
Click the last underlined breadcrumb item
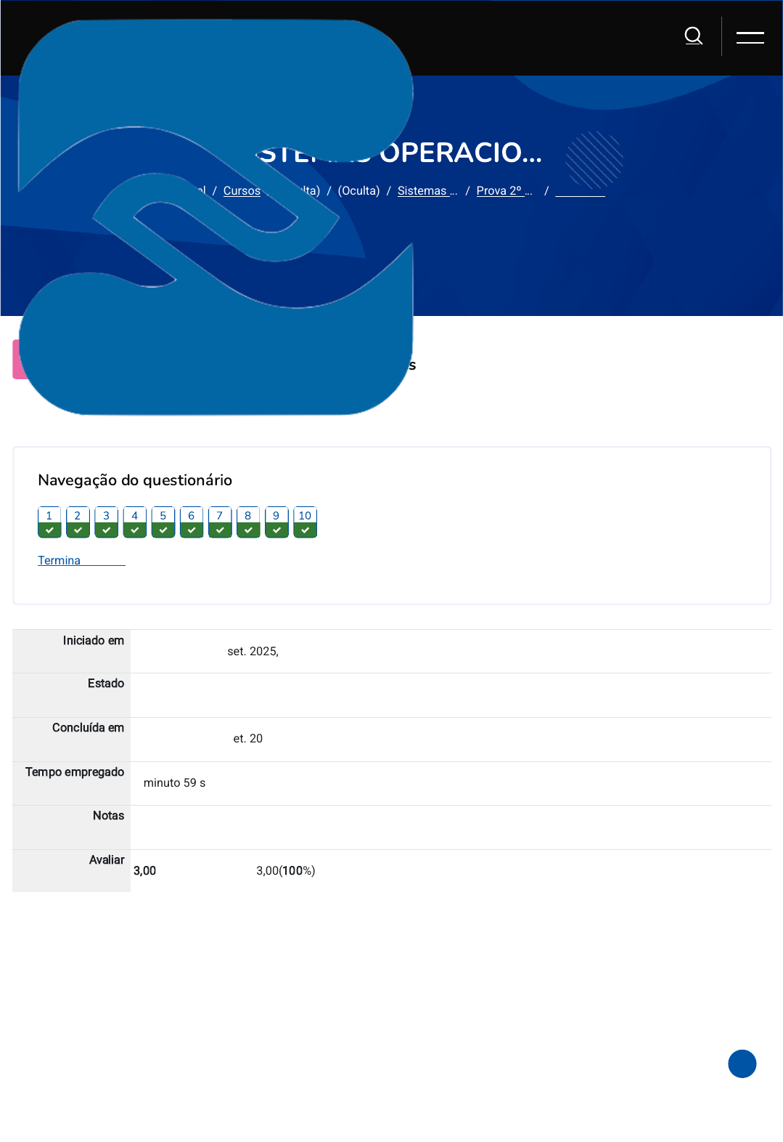580,191
